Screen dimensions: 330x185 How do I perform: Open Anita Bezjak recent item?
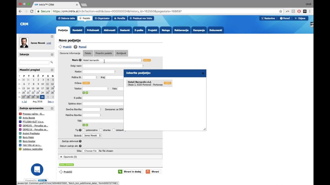[x=29, y=118]
